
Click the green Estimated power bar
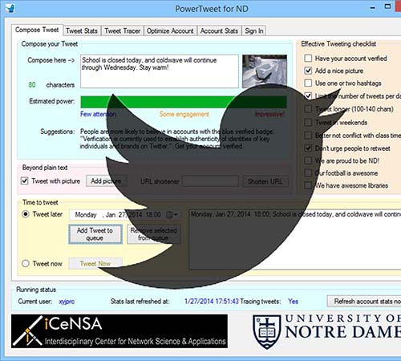tap(184, 102)
